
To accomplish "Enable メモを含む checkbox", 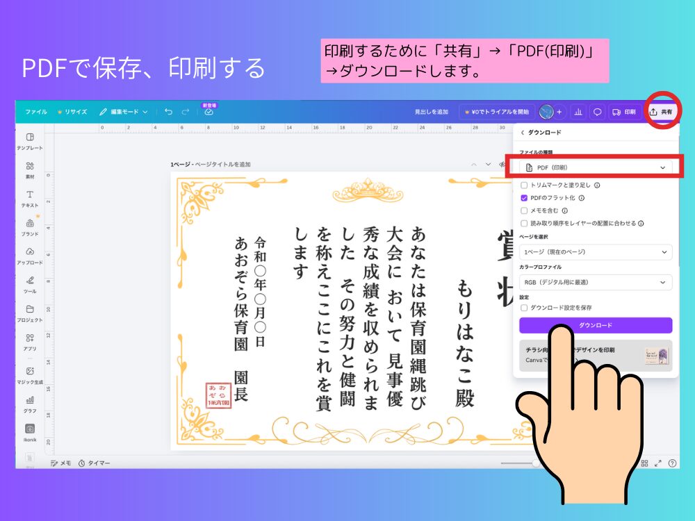I will point(524,211).
